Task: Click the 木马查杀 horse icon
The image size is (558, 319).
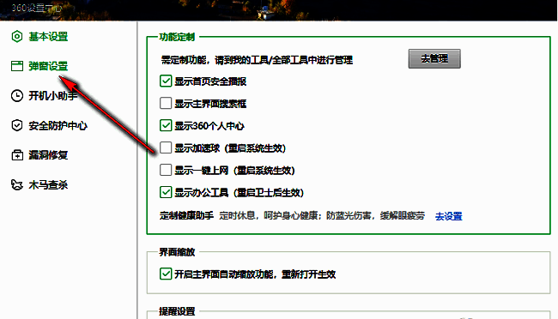Action: click(x=16, y=185)
